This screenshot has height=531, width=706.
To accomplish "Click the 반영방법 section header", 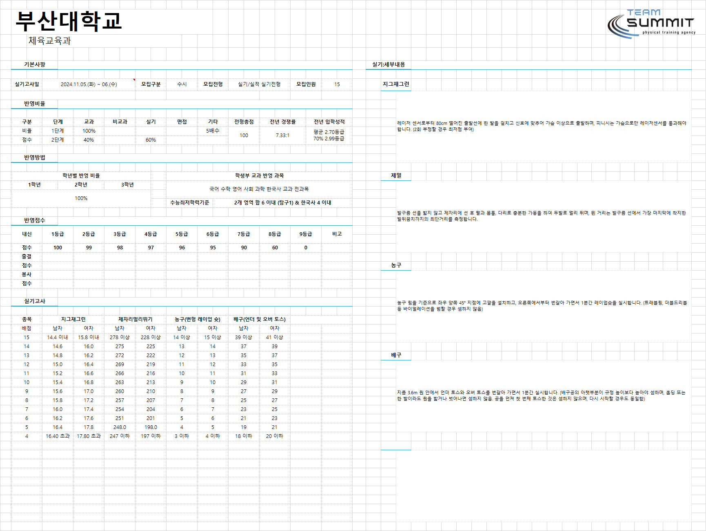I will tap(35, 158).
